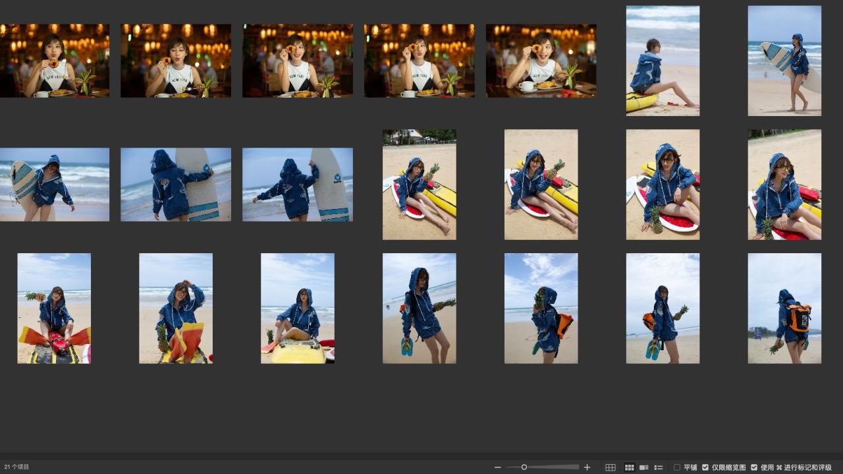Toggle 使用 ⌘ 进行标记和评级 checkbox
This screenshot has width=843, height=474.
(754, 467)
